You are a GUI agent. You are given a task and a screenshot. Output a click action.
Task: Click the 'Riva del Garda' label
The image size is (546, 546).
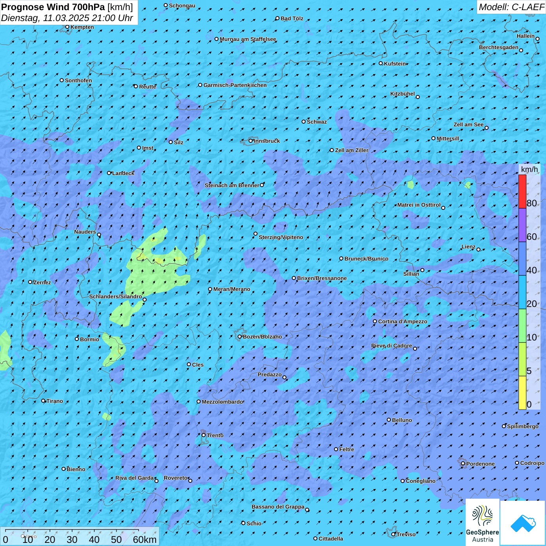134,478
